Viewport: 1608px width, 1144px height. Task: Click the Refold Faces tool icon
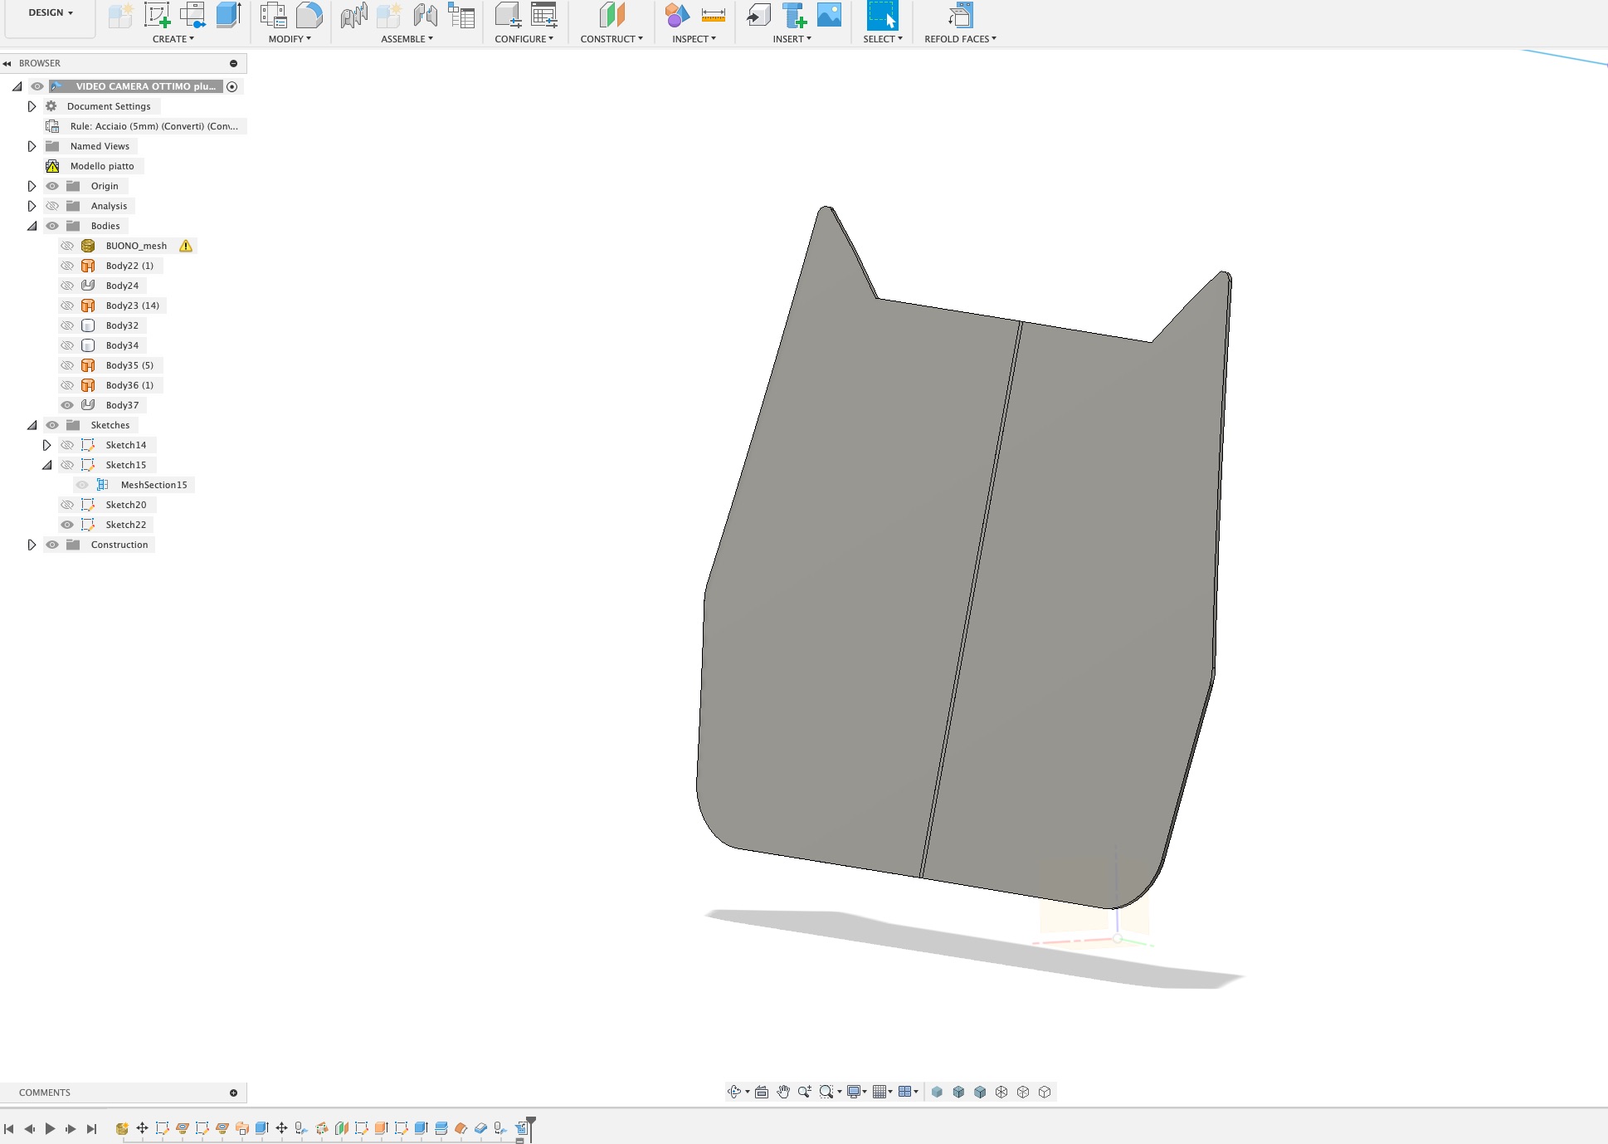(x=960, y=14)
